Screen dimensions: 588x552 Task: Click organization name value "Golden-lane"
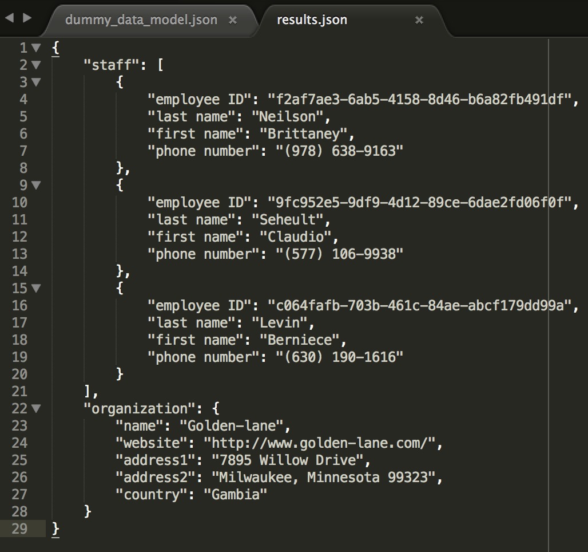point(231,426)
